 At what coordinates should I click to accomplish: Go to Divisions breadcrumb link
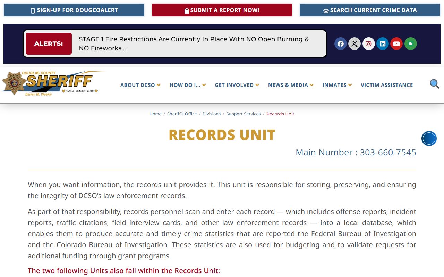212,114
